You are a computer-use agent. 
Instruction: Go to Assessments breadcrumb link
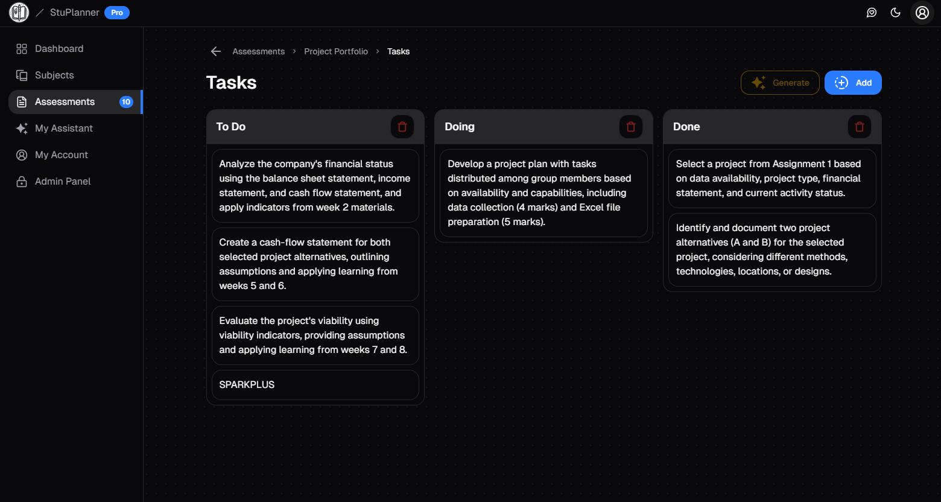pyautogui.click(x=259, y=51)
